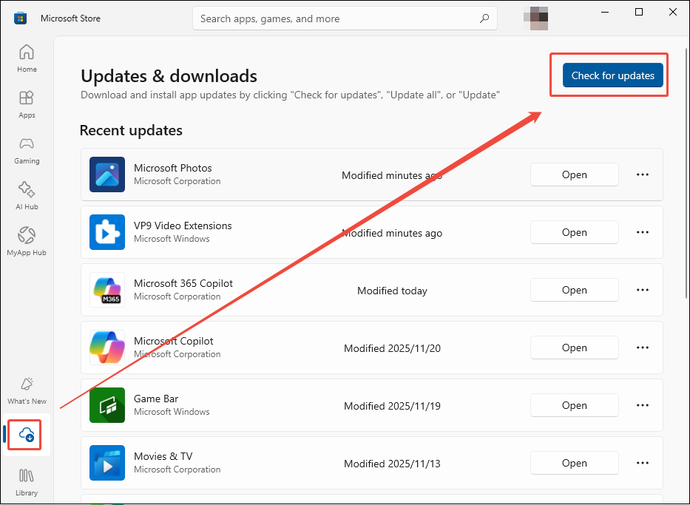The image size is (690, 505).
Task: Click the Microsoft Photos app thumbnail
Action: click(107, 174)
